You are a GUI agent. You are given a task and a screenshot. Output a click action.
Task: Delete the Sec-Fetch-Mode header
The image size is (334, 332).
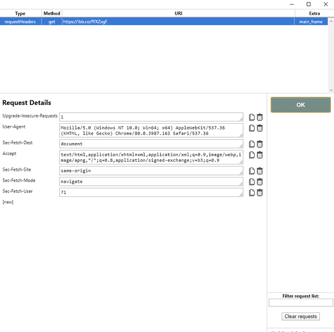259,182
